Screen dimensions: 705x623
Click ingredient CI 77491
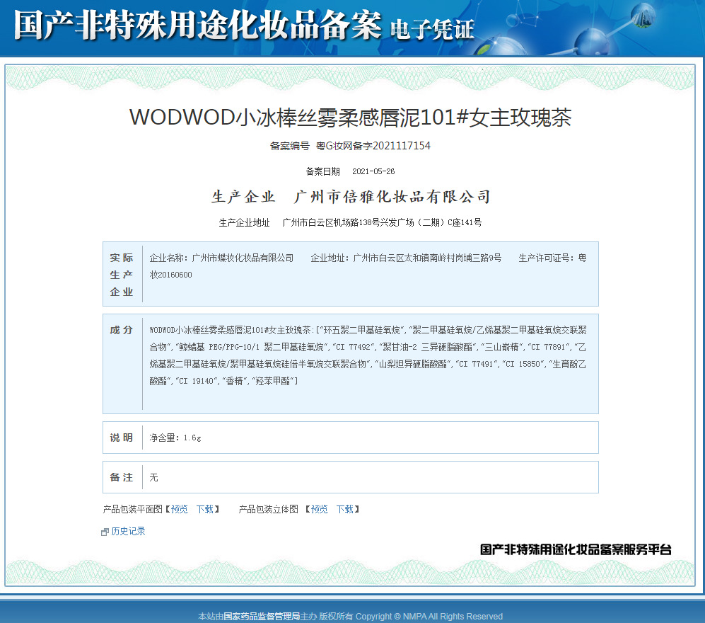click(477, 364)
